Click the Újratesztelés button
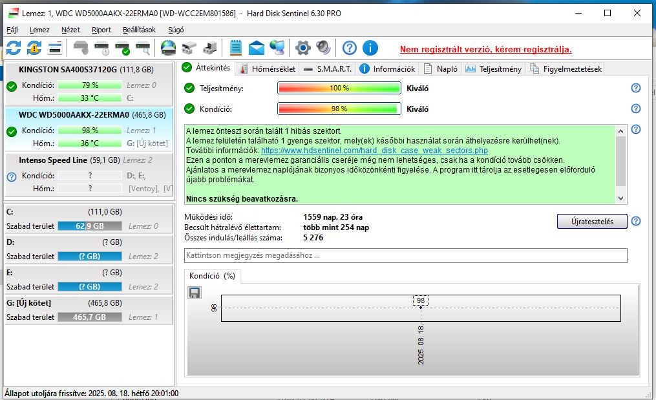Viewport: 656px width, 400px height. (592, 222)
